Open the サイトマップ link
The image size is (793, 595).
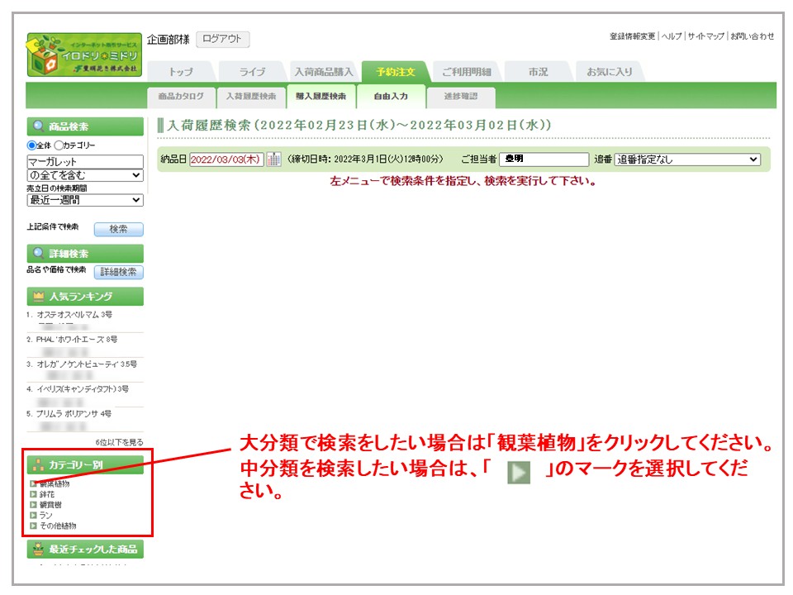pos(705,36)
